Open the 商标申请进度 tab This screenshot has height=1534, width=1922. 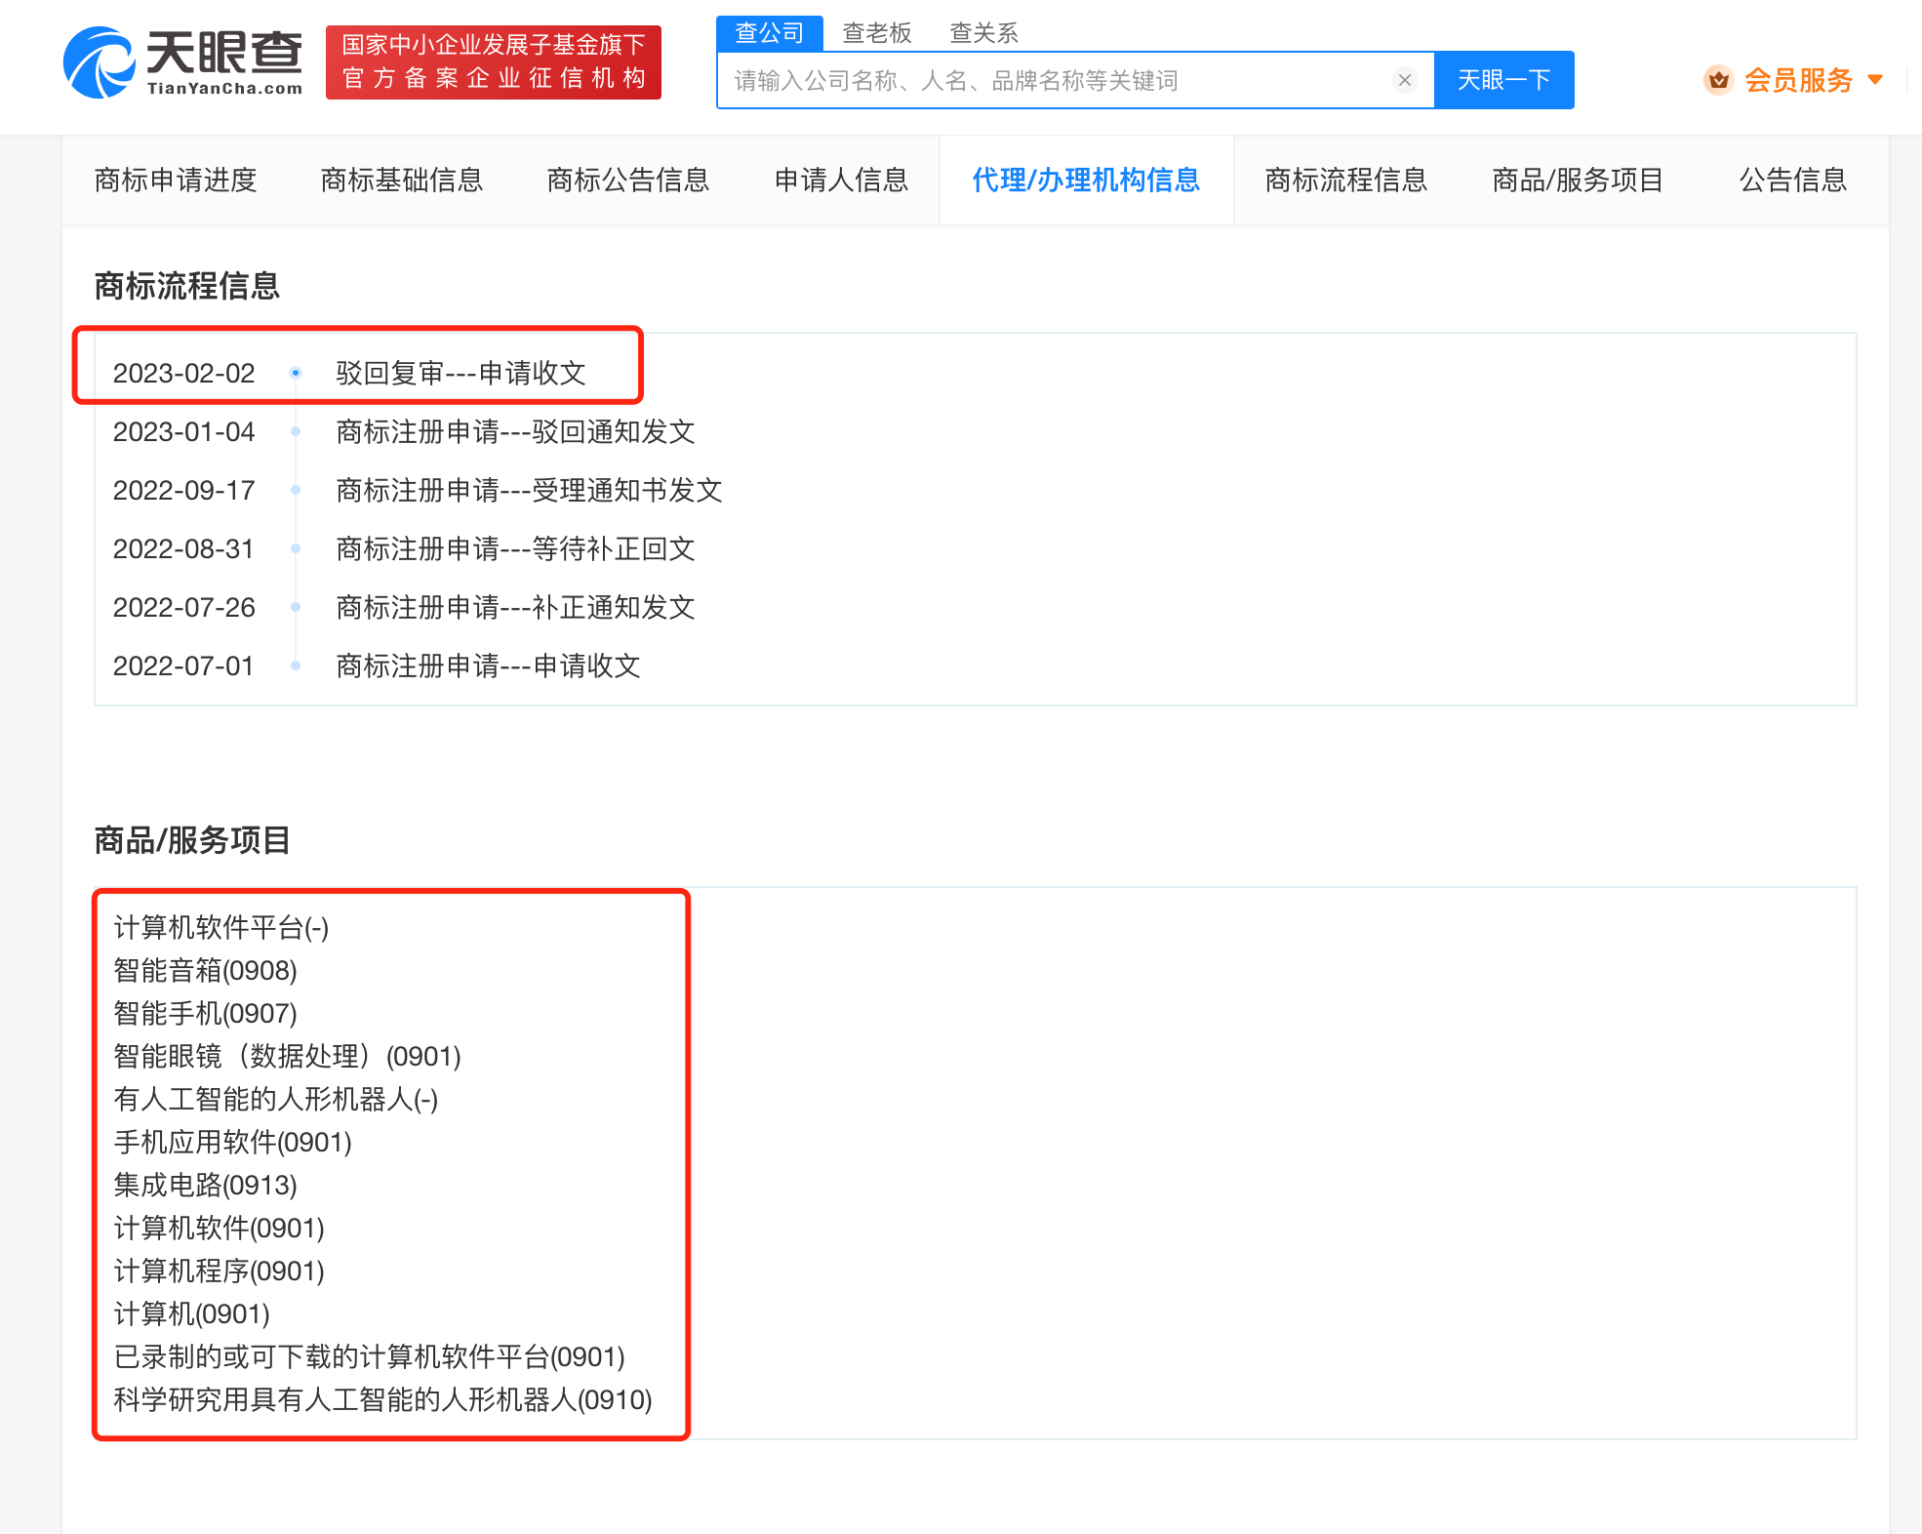[x=176, y=180]
